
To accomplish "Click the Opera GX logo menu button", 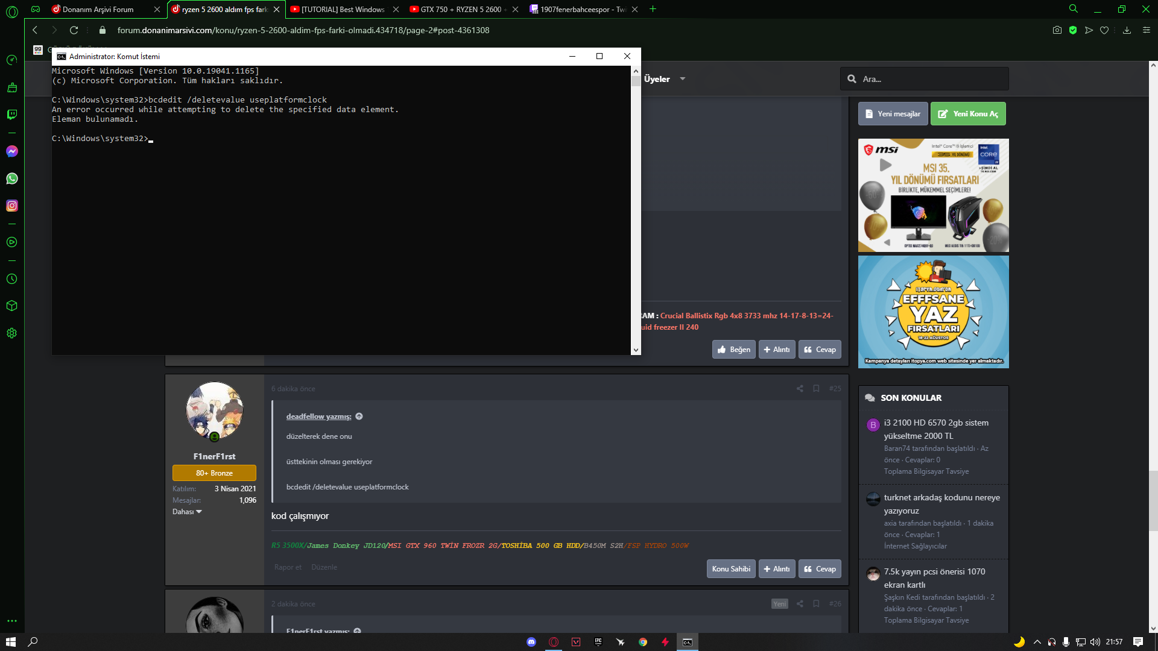I will point(11,11).
